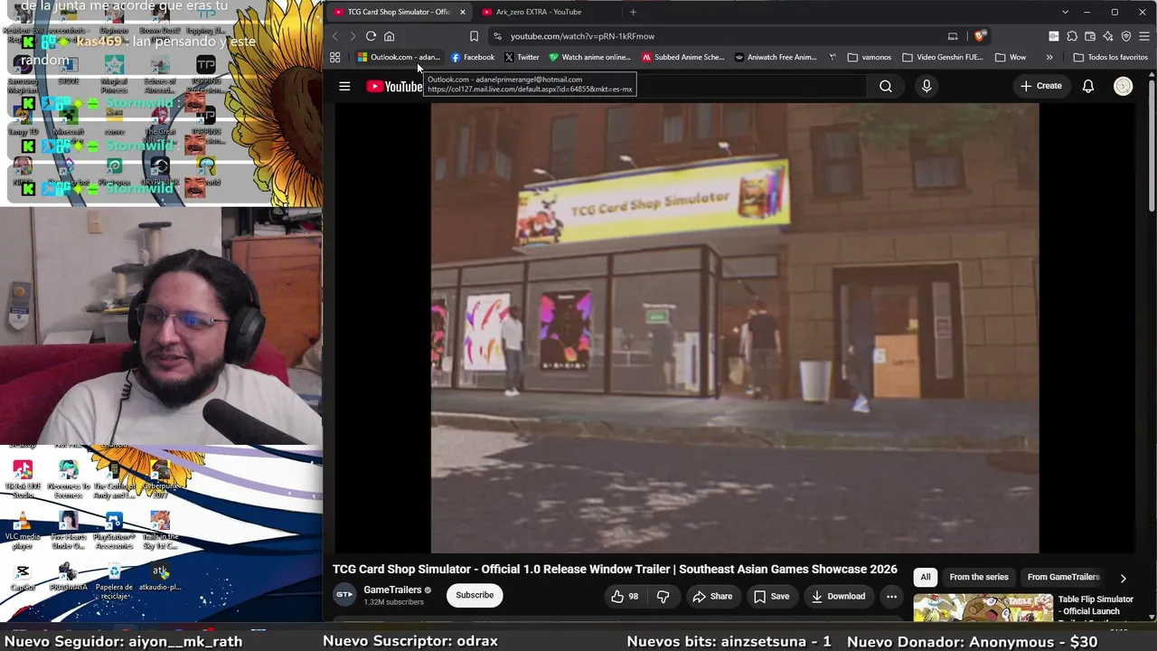Image resolution: width=1157 pixels, height=651 pixels.
Task: Open the bookmarks bar apps grid icon
Action: (x=334, y=57)
